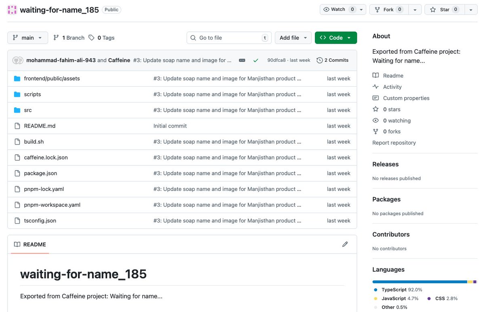Screen dimensions: 485x312
Task: Open the 2 Commits history link
Action: [332, 60]
